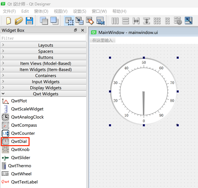198x188 pixels.
Task: Click the Adjust Size toolbar icon
Action: (x=188, y=21)
